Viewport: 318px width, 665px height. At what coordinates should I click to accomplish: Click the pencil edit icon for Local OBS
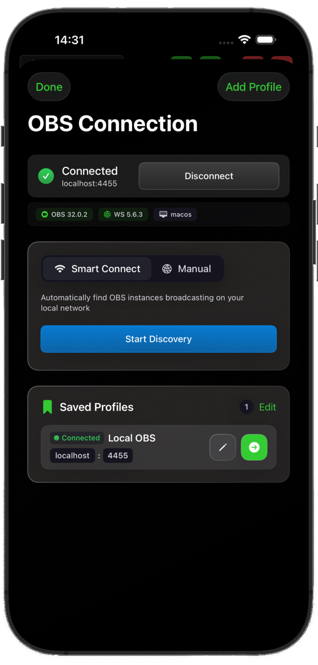[223, 447]
